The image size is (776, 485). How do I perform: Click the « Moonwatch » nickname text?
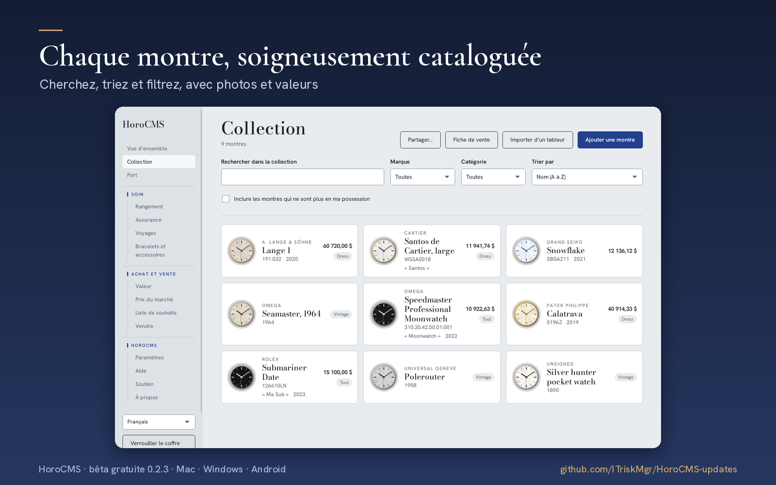422,336
